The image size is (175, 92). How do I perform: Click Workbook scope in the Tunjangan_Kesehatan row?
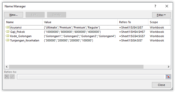157,40
